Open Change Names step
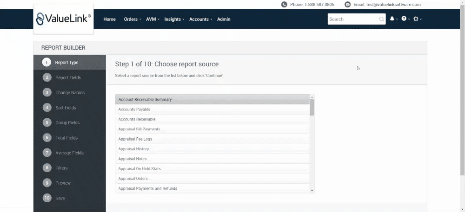The width and height of the screenshot is (465, 212). click(x=70, y=92)
